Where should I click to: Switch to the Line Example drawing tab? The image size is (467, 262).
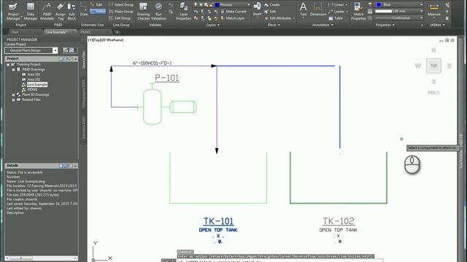(x=57, y=32)
